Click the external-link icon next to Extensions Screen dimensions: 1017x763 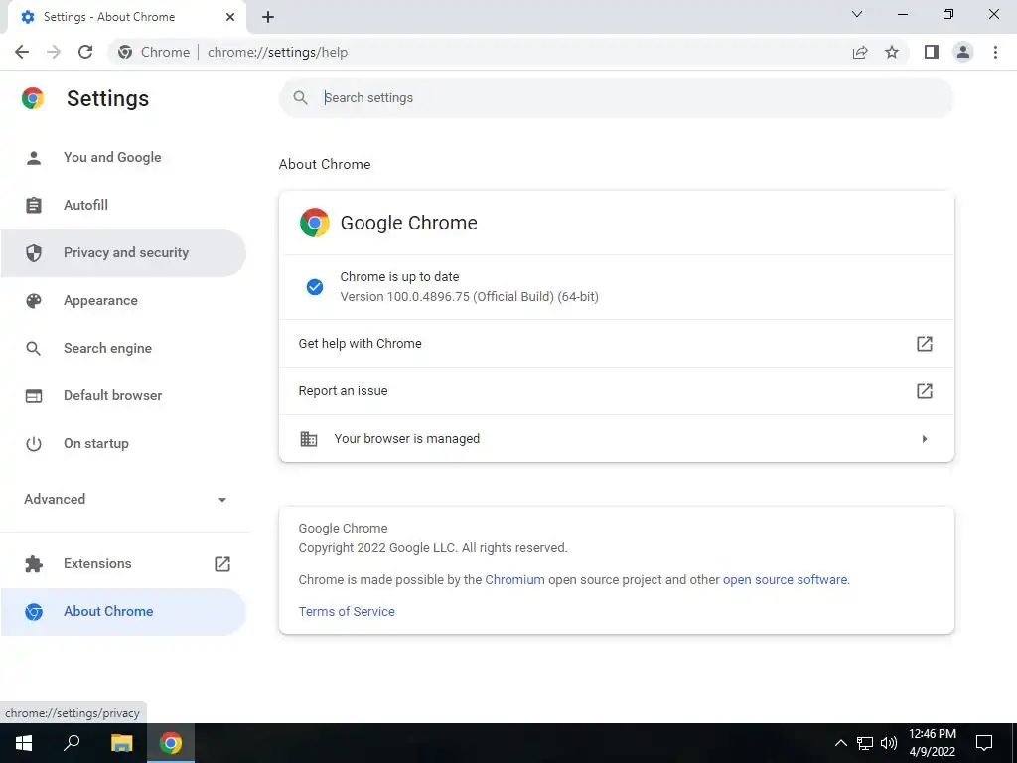point(222,564)
